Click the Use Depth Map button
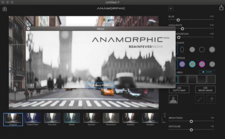 click(x=179, y=89)
